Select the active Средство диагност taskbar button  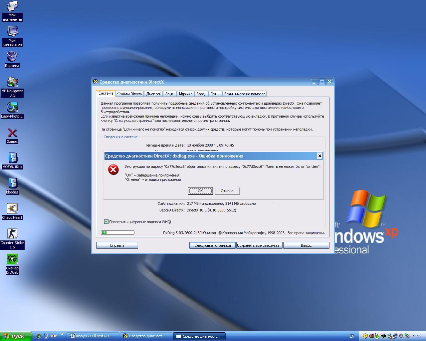(x=199, y=336)
